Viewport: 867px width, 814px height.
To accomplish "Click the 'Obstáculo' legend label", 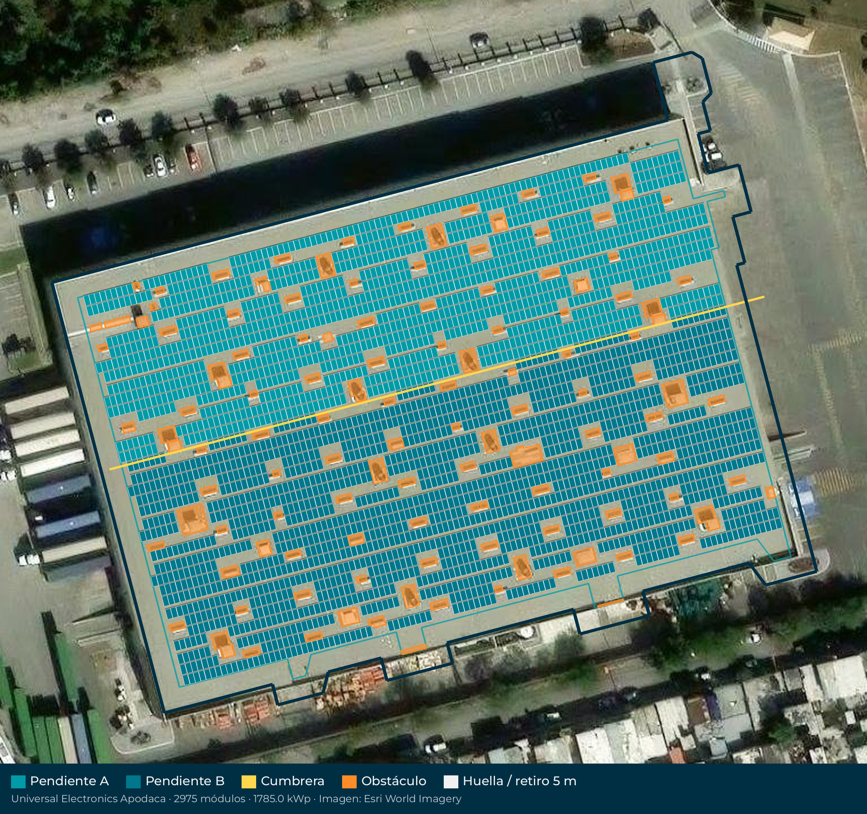I will (394, 781).
